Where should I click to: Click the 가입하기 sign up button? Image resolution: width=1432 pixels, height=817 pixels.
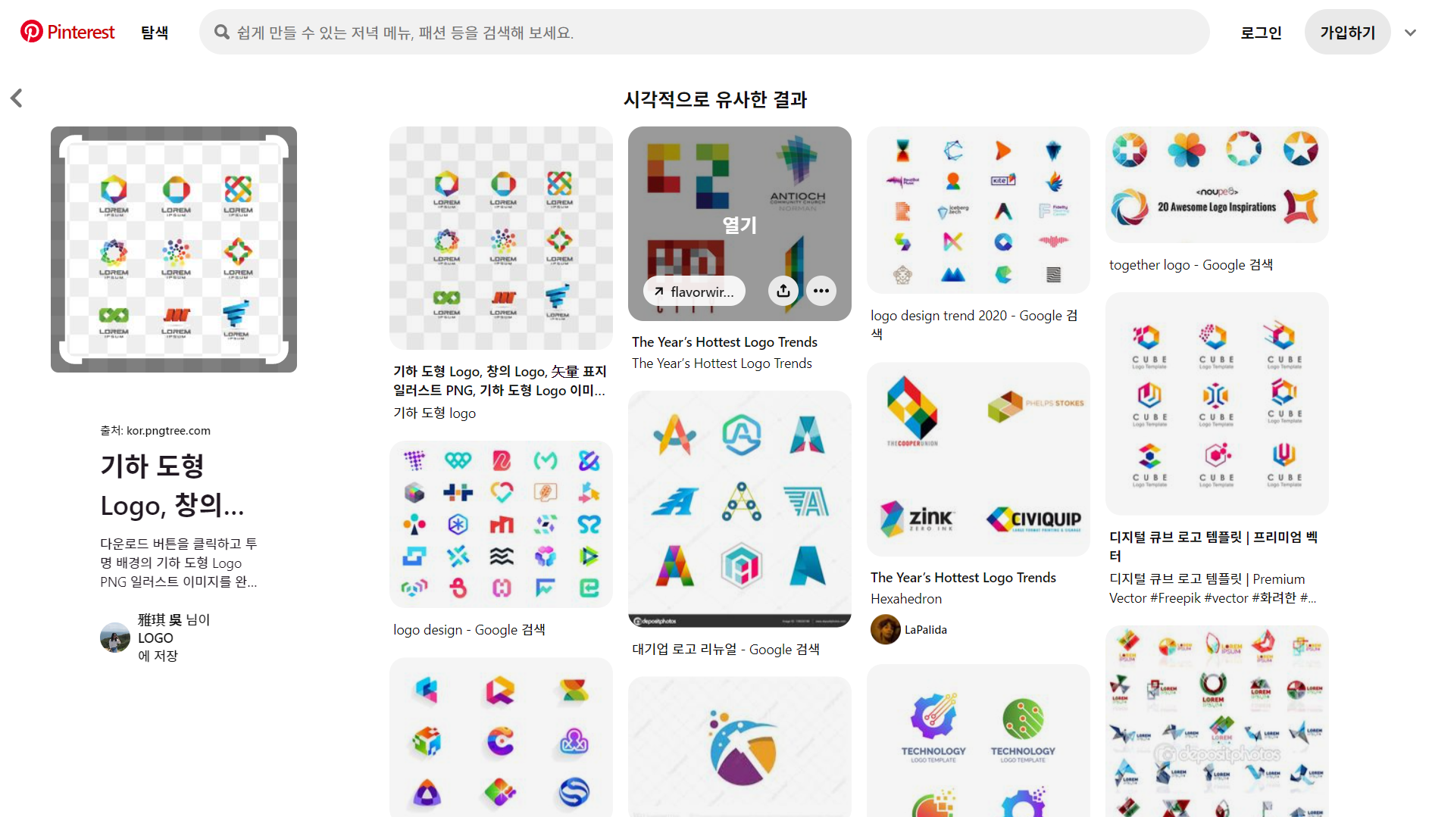pos(1347,32)
